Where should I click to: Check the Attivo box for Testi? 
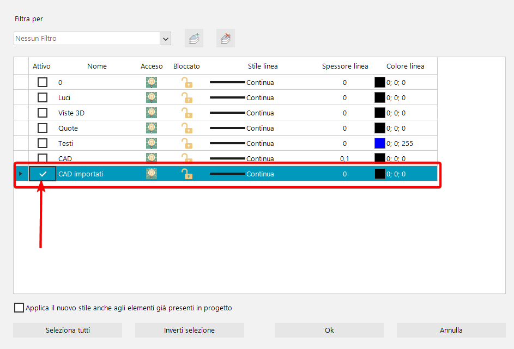[x=43, y=143]
